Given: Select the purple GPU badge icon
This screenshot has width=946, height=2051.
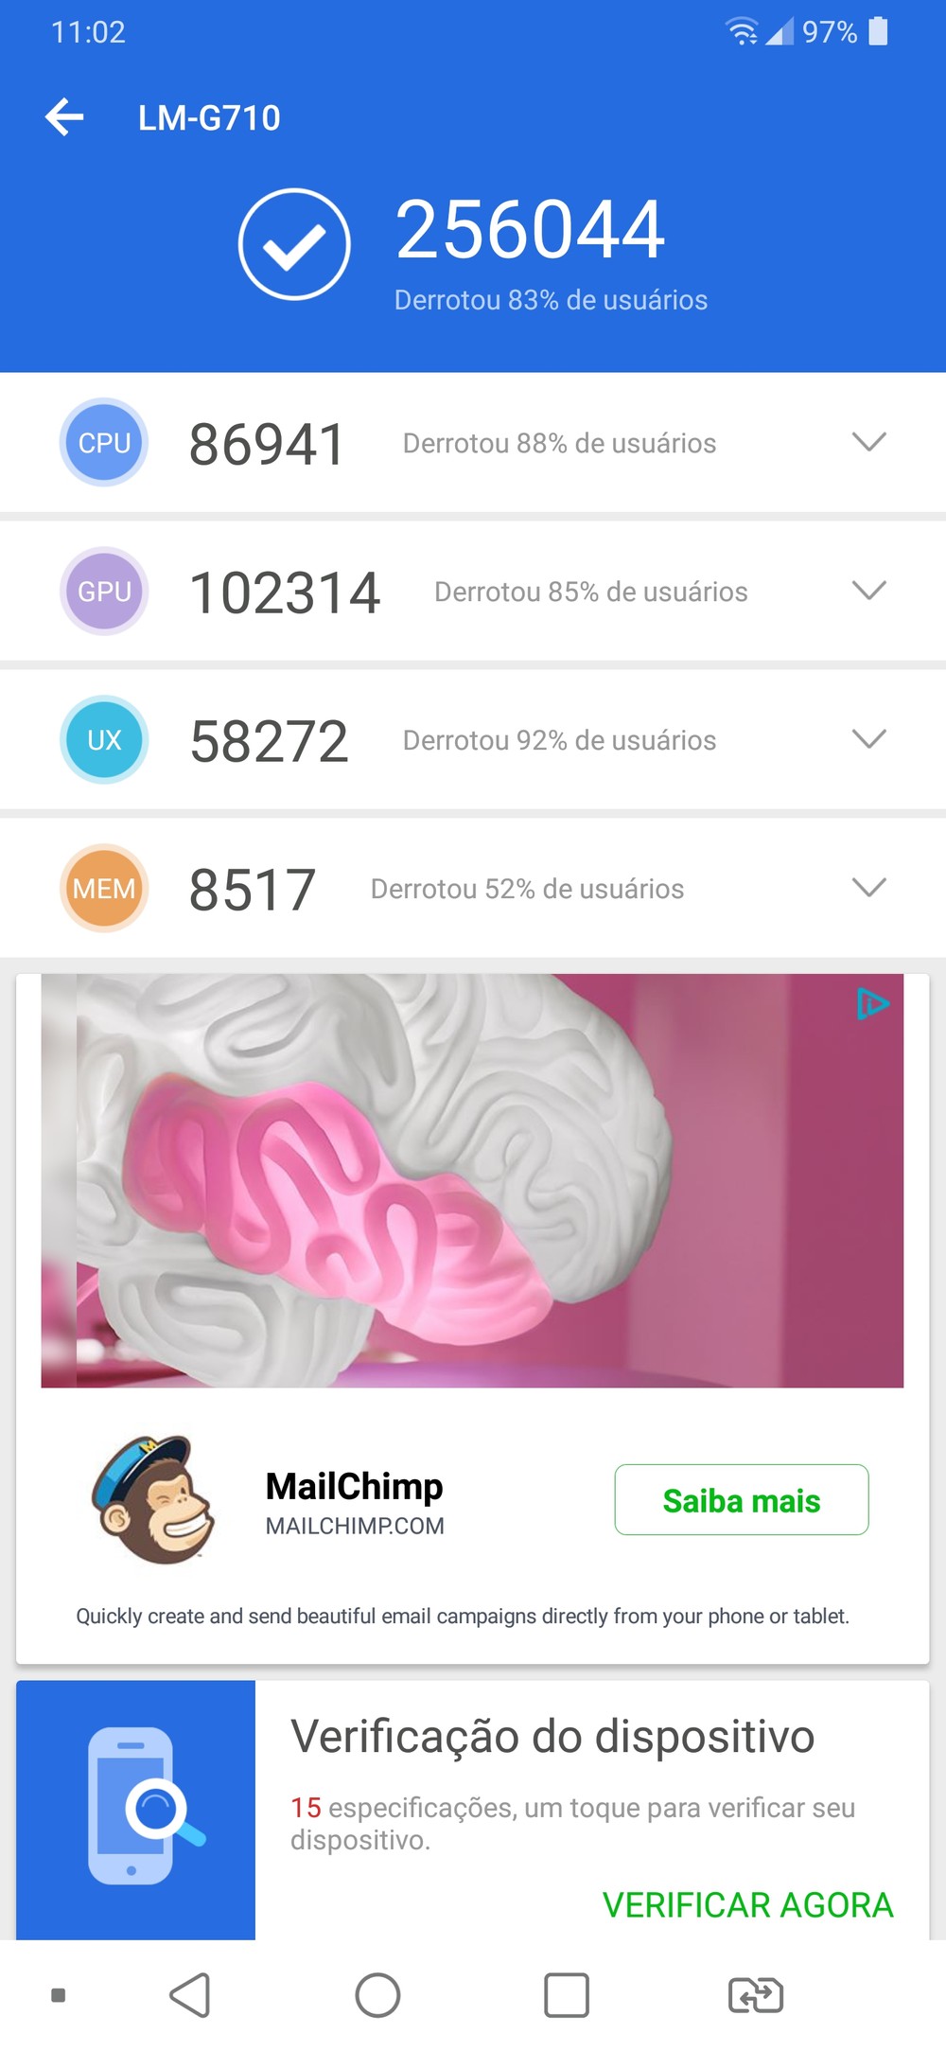Looking at the screenshot, I should click(104, 591).
